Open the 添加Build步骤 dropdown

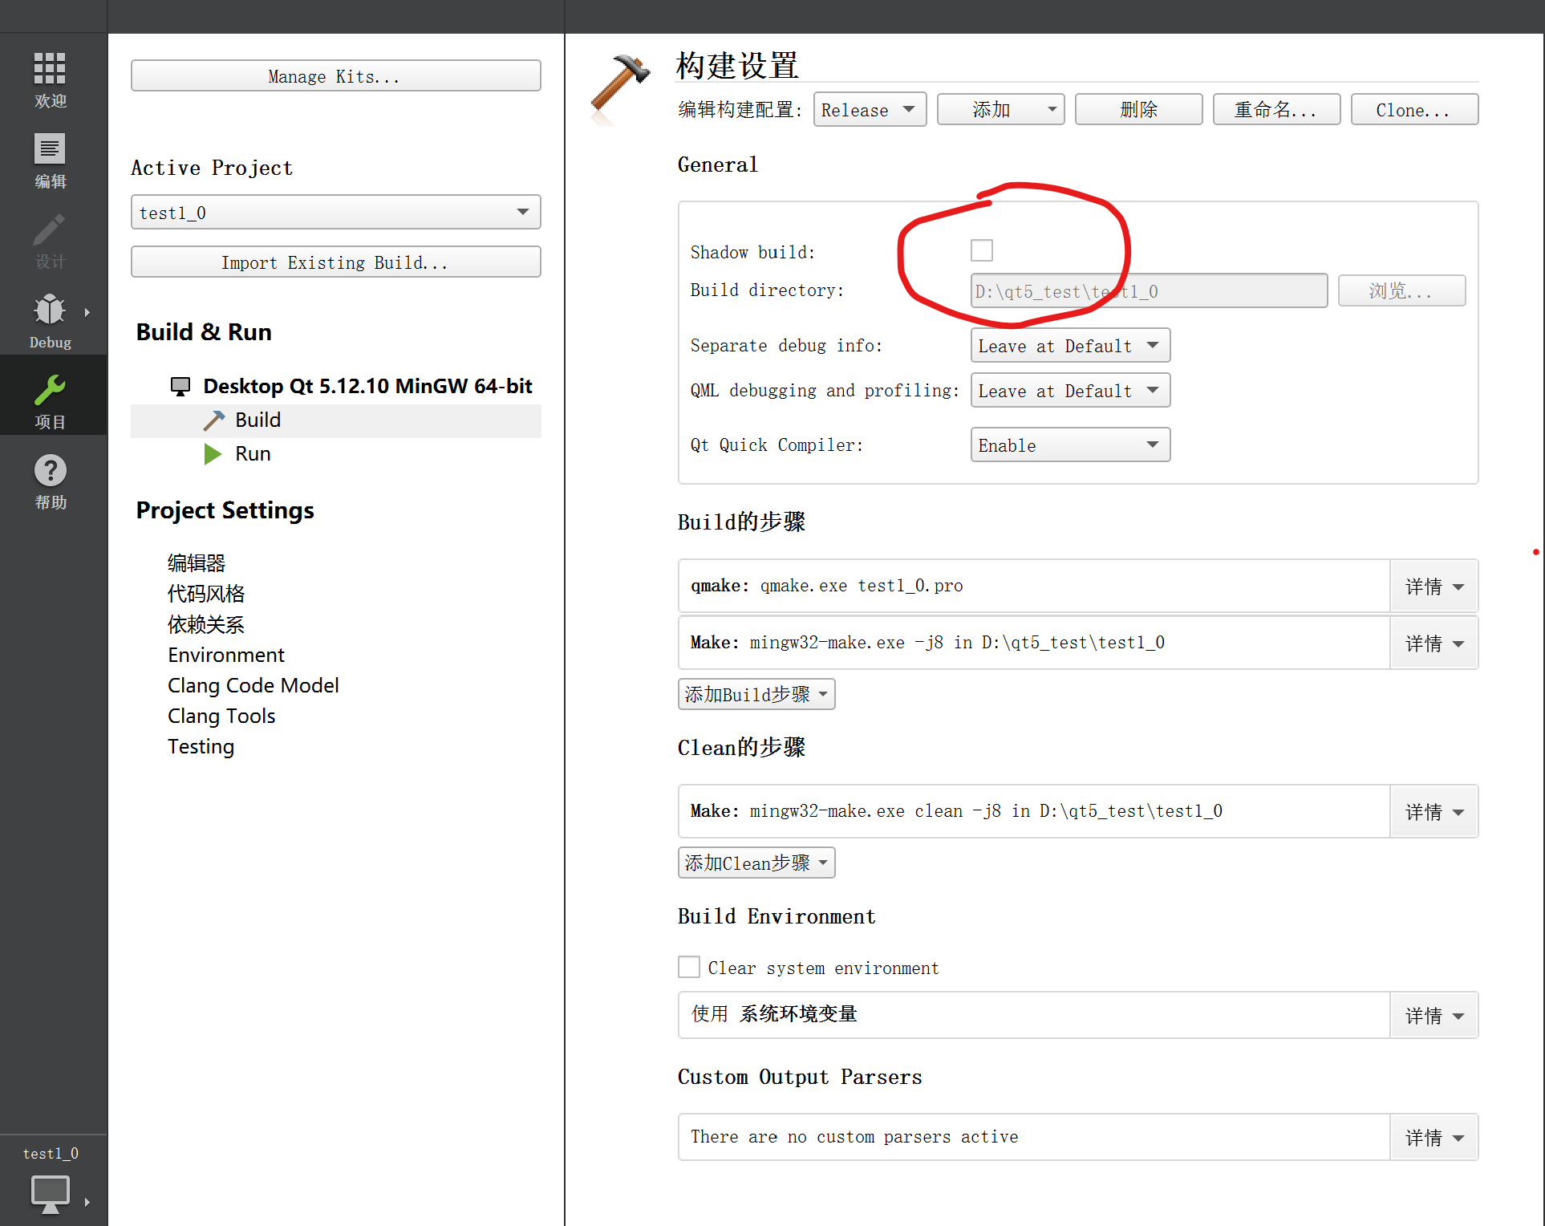click(x=756, y=695)
